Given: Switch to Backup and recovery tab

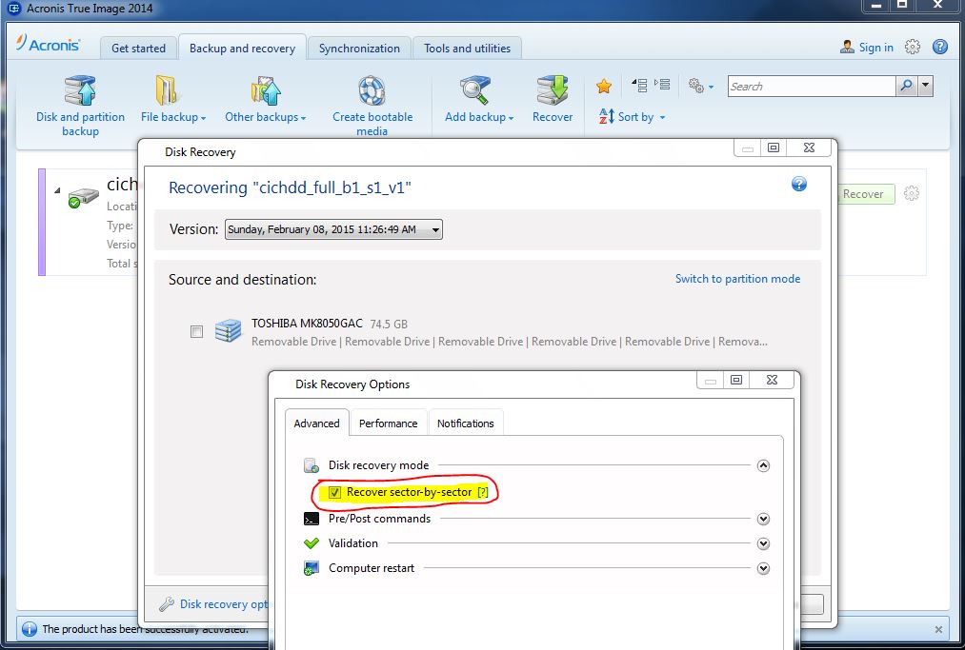Looking at the screenshot, I should pyautogui.click(x=242, y=48).
